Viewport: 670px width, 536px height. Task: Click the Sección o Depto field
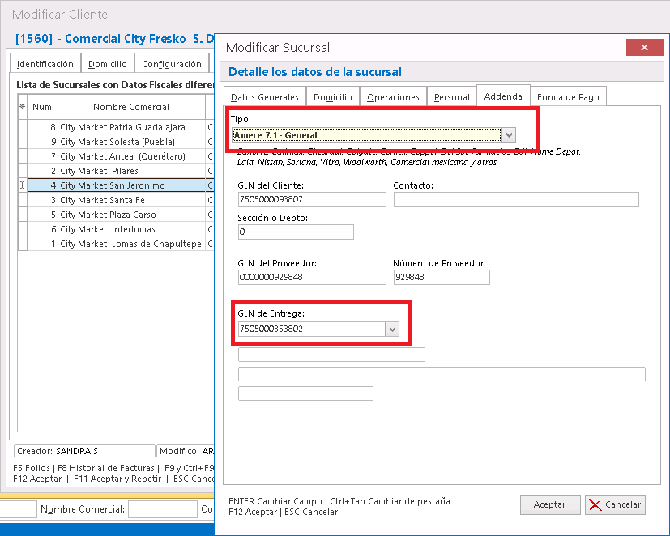(295, 232)
